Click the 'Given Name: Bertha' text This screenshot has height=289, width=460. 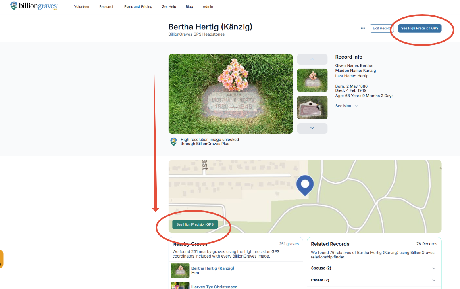tap(354, 65)
